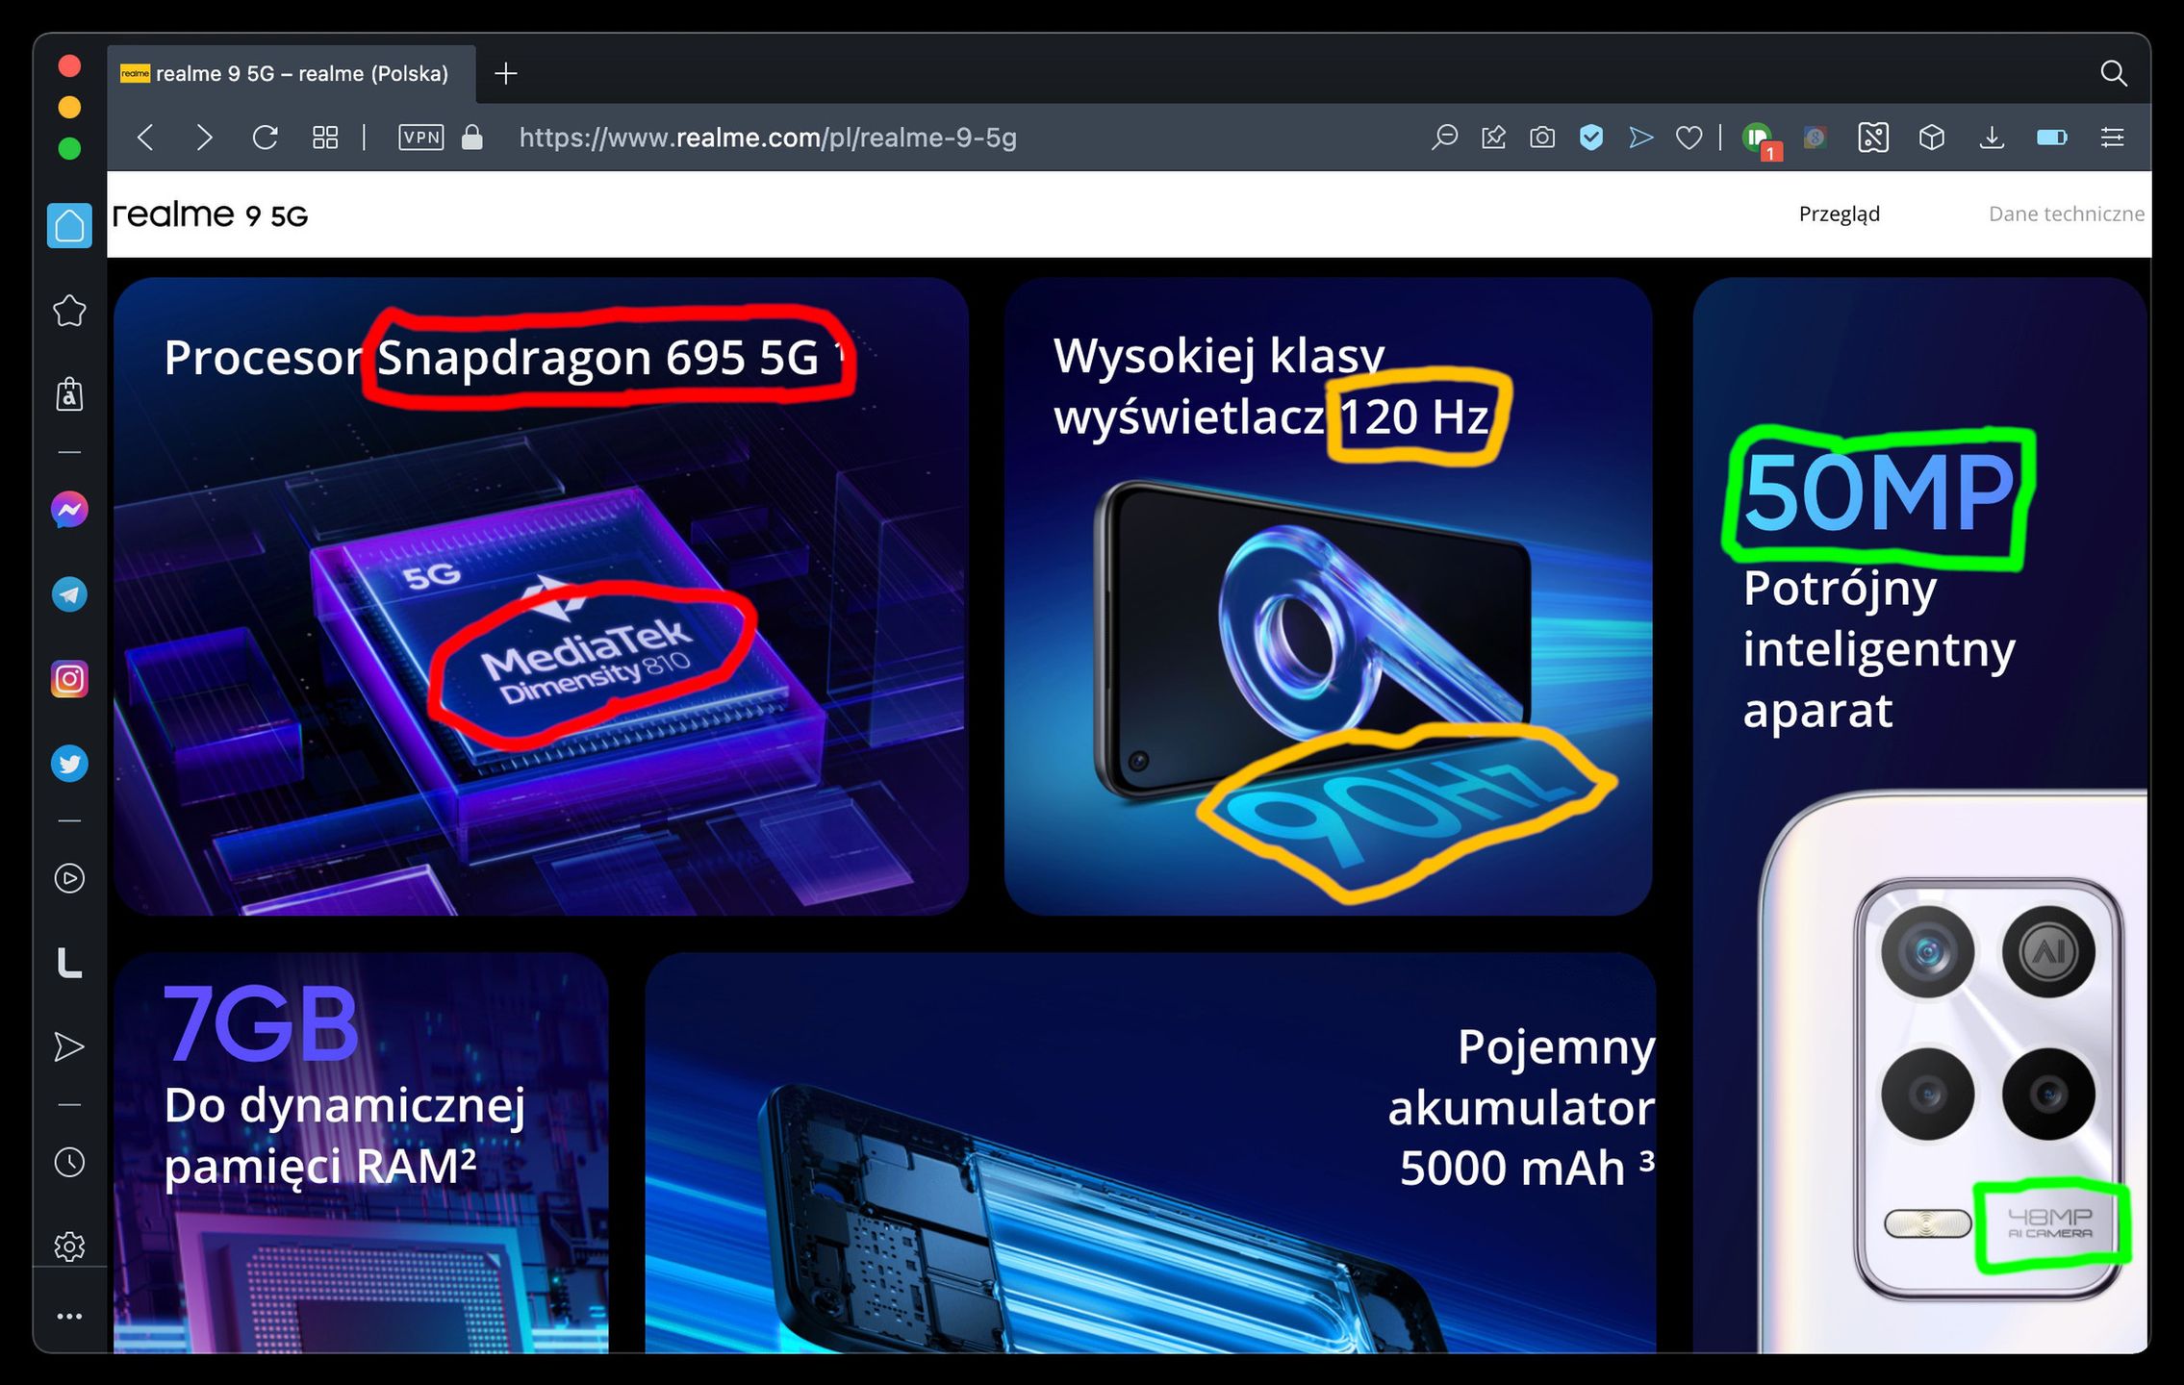Select the realme 9 5G browser tab
Image resolution: width=2184 pixels, height=1385 pixels.
coord(289,73)
